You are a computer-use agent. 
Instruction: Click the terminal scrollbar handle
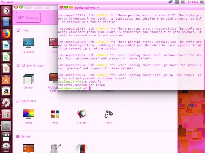pos(204,65)
